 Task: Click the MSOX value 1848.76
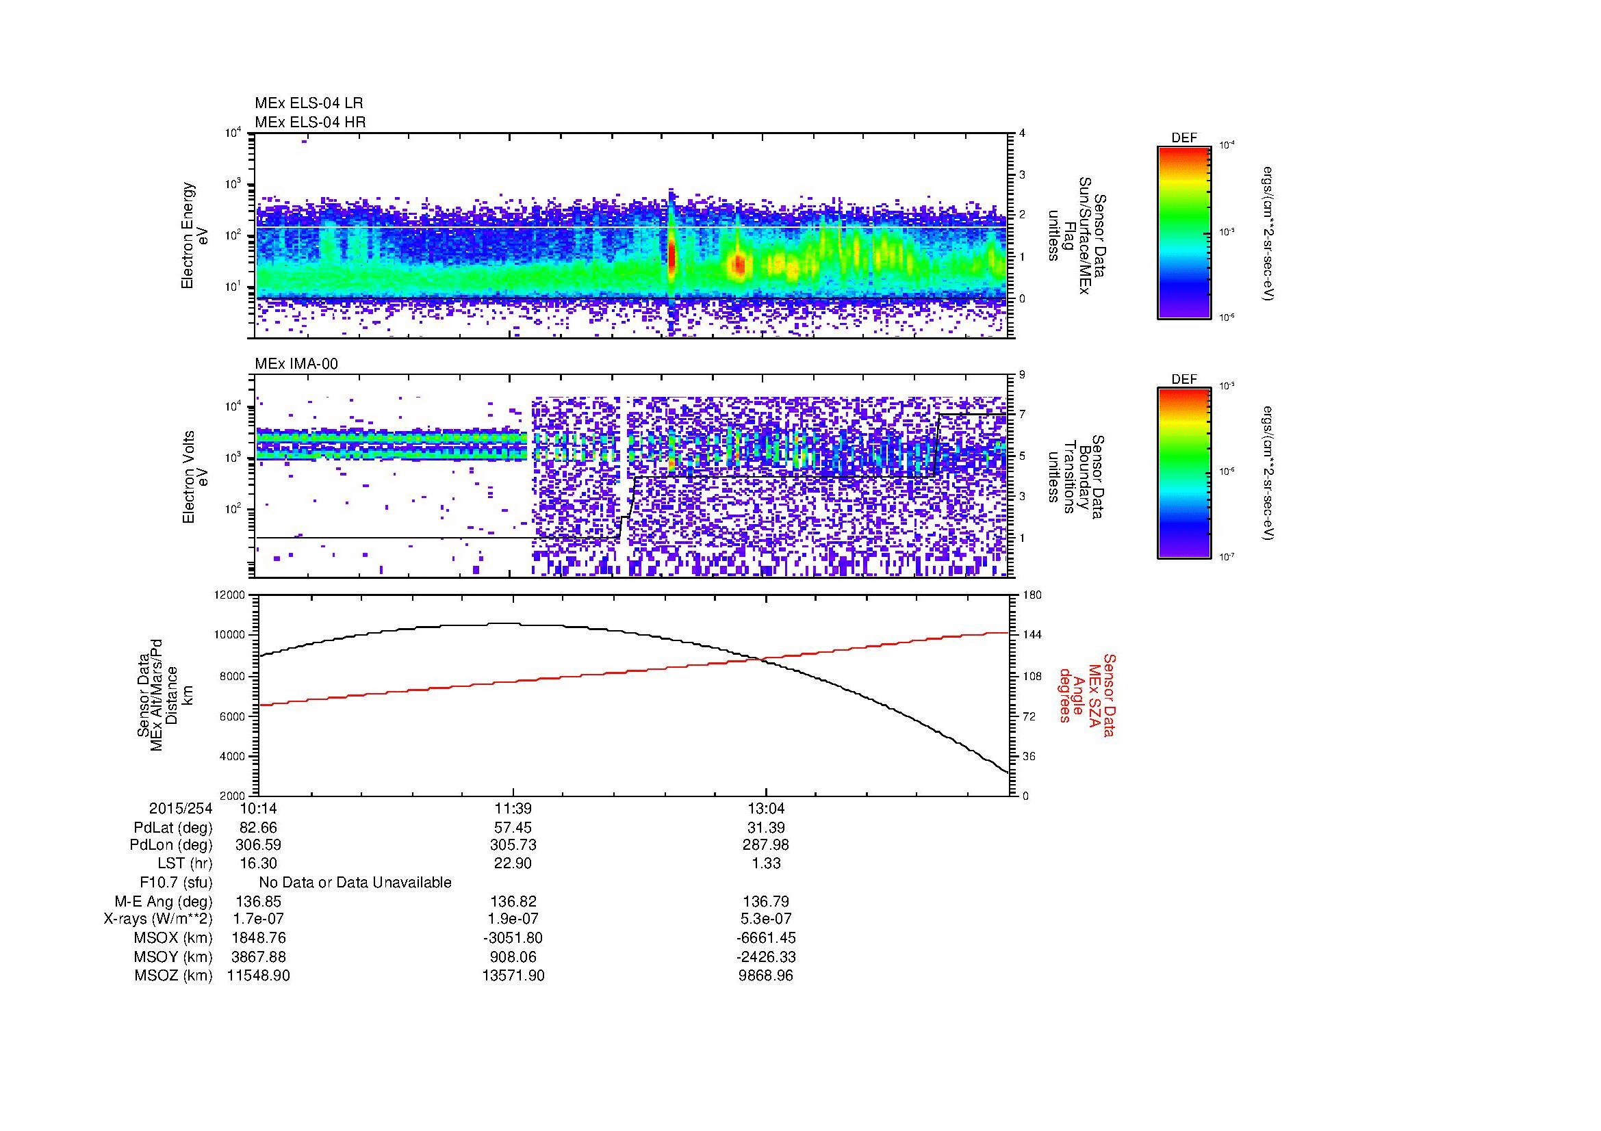pos(259,938)
